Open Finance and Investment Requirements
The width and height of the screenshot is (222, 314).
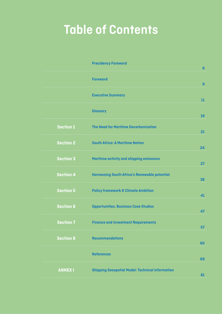tap(124, 222)
